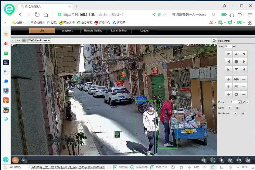Open the Remote Setting tab
This screenshot has height=170, width=255.
[x=93, y=31]
